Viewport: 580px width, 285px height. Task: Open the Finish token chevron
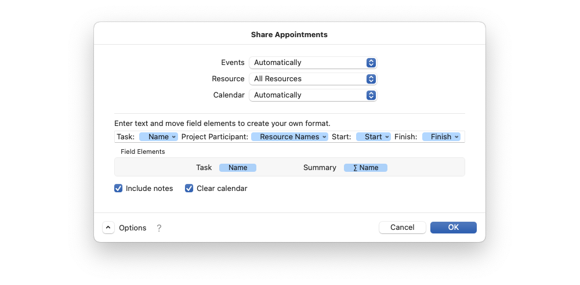click(x=456, y=137)
